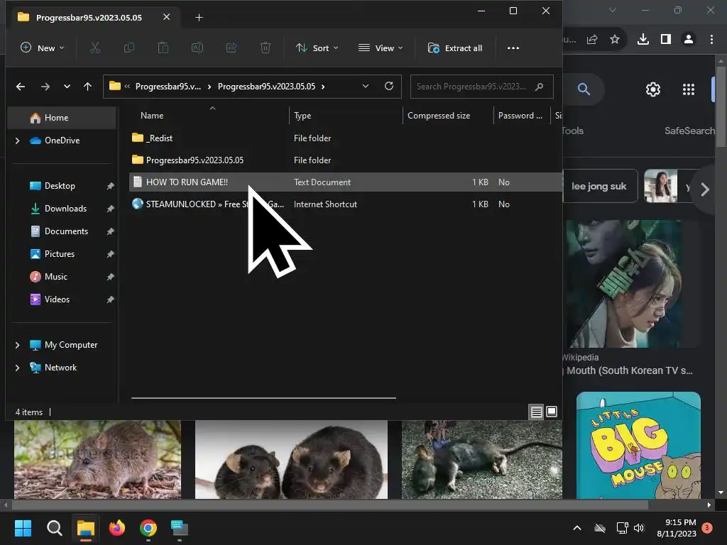The image size is (727, 545).
Task: Click the Share icon in File Explorer toolbar
Action: (231, 48)
